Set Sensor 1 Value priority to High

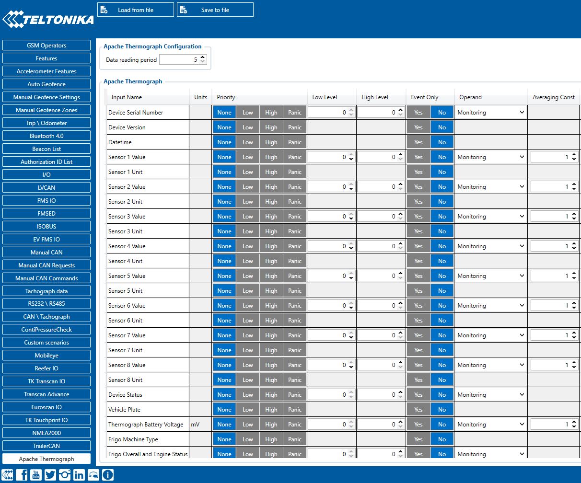271,157
